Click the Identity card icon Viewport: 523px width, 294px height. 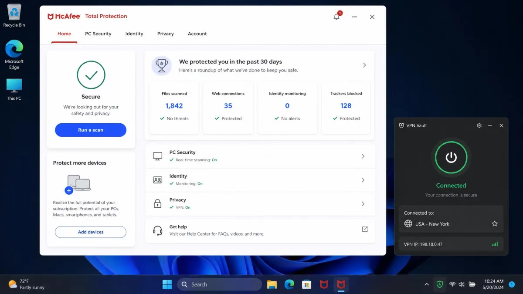[x=157, y=180]
